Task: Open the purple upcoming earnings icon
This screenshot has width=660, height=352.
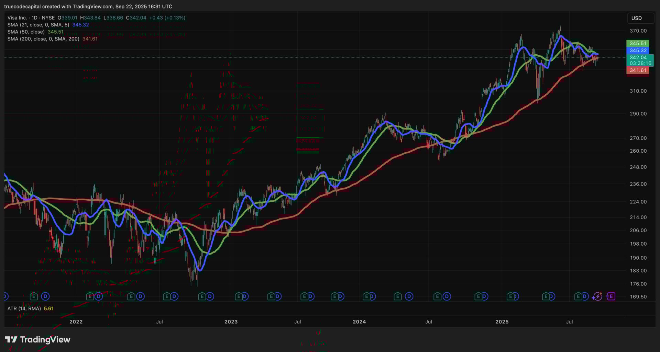Action: pos(611,296)
